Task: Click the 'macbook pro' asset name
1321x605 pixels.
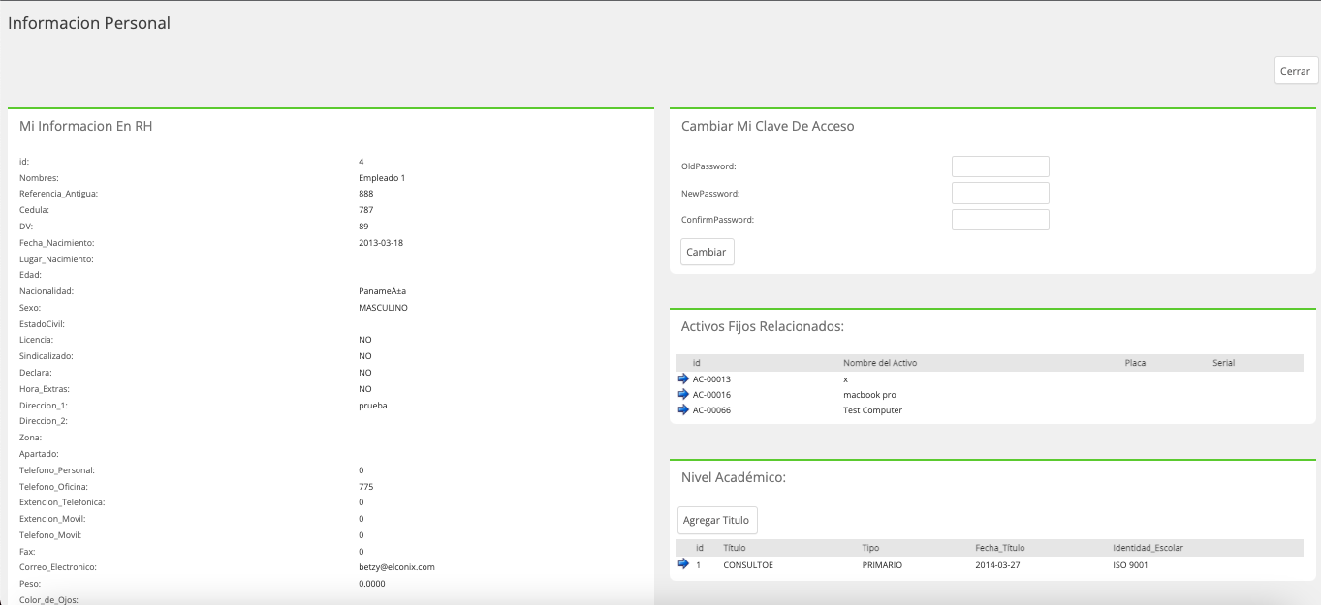Action: 869,395
